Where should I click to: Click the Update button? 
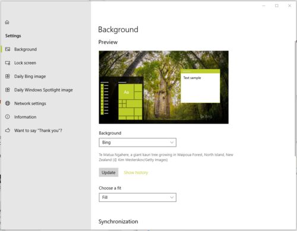[x=109, y=172]
